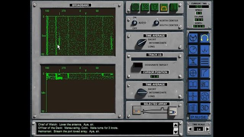Click the SPEED value display
This screenshot has height=137, width=244.
(x=199, y=13)
